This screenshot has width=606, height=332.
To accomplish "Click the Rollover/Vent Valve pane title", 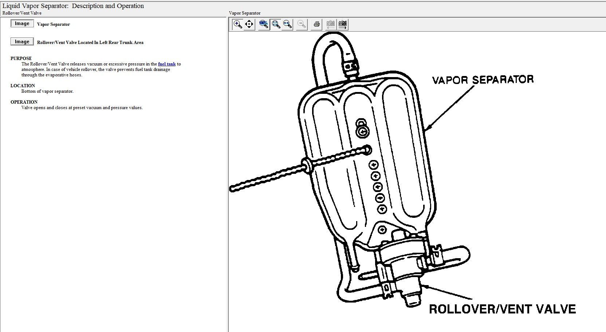I will coord(22,13).
